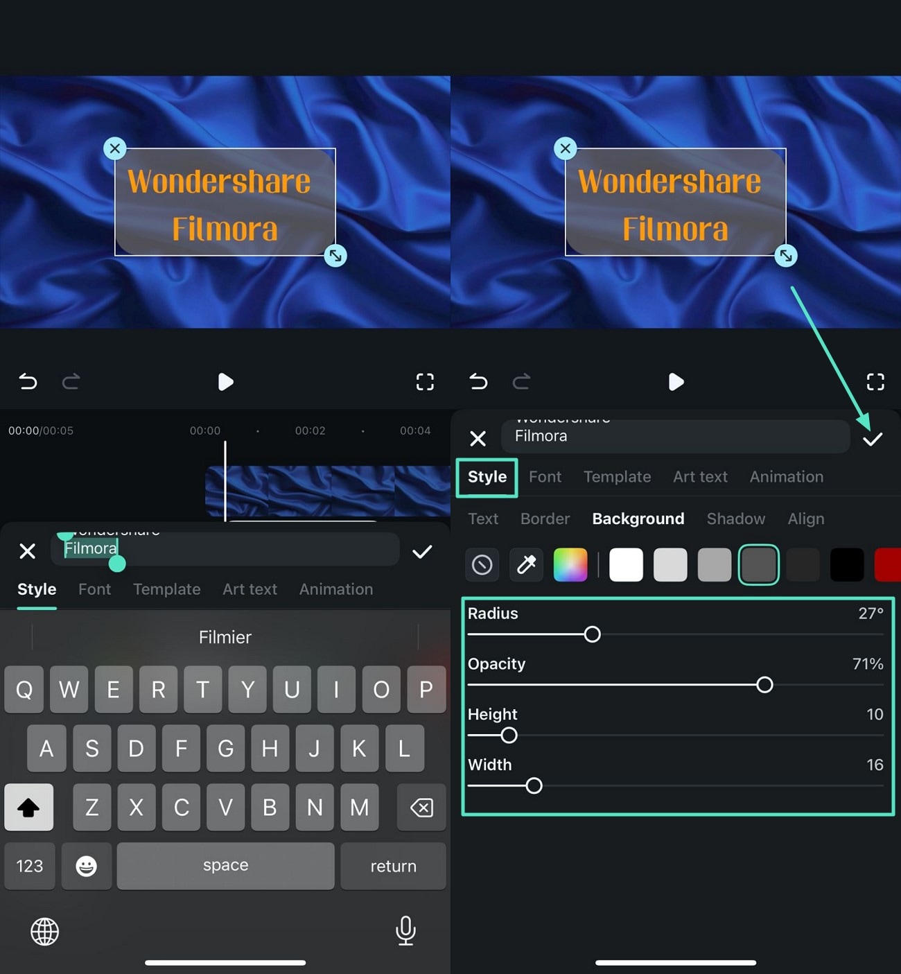Screen dimensions: 901x974
Task: Tap the return key
Action: point(393,866)
